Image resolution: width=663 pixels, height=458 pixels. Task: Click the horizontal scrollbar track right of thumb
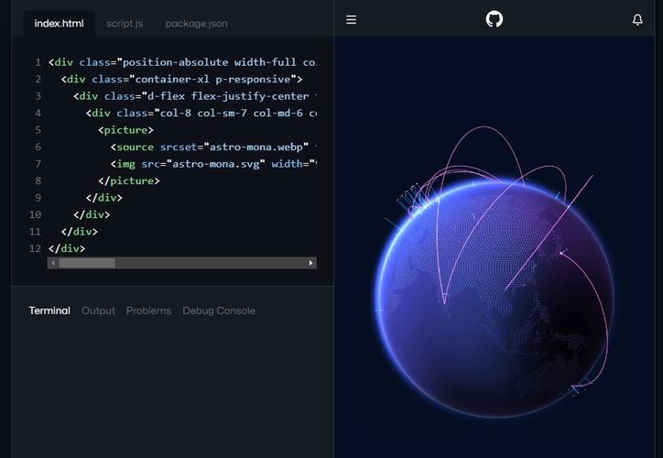[210, 263]
